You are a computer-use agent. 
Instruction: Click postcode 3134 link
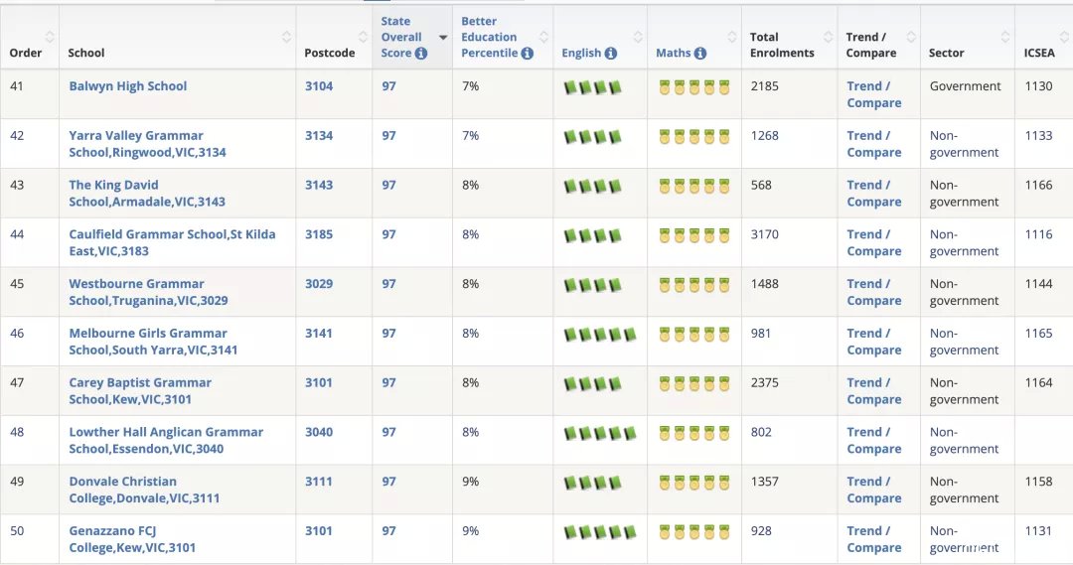[319, 135]
